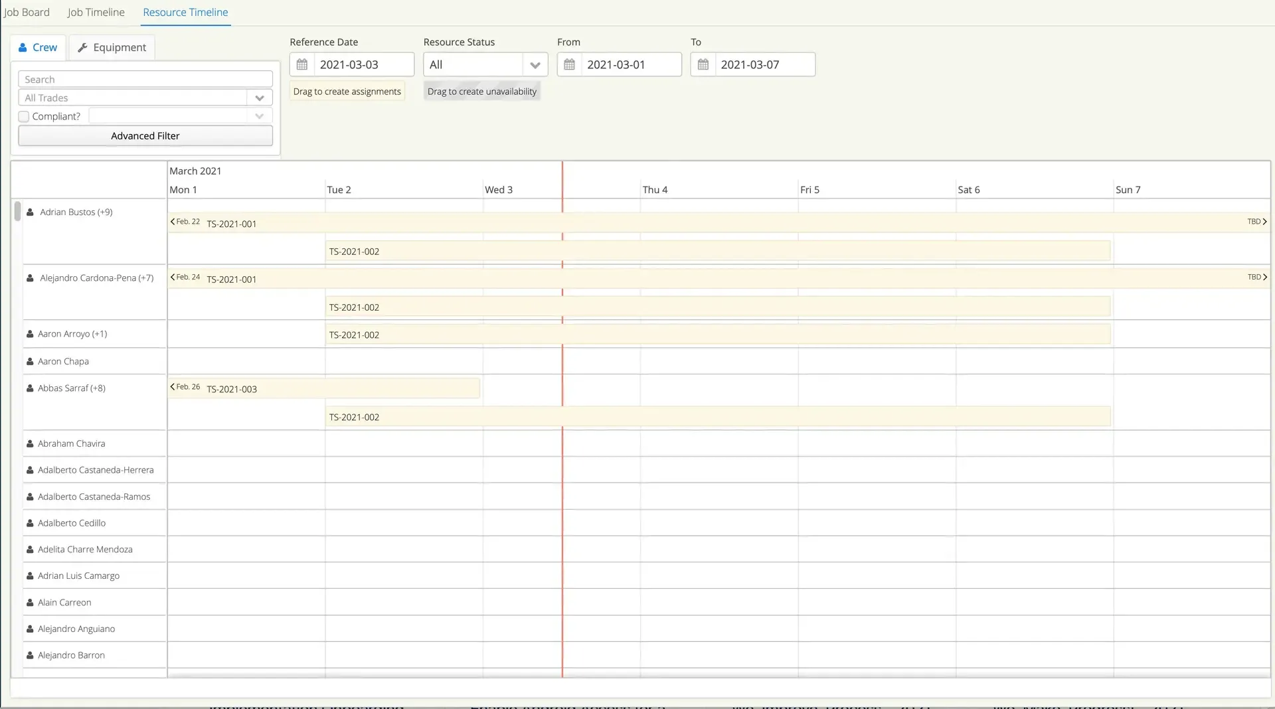Click TBD right arrow on Adrian Bustos row
Screen dimensions: 1275x709
pyautogui.click(x=1264, y=222)
